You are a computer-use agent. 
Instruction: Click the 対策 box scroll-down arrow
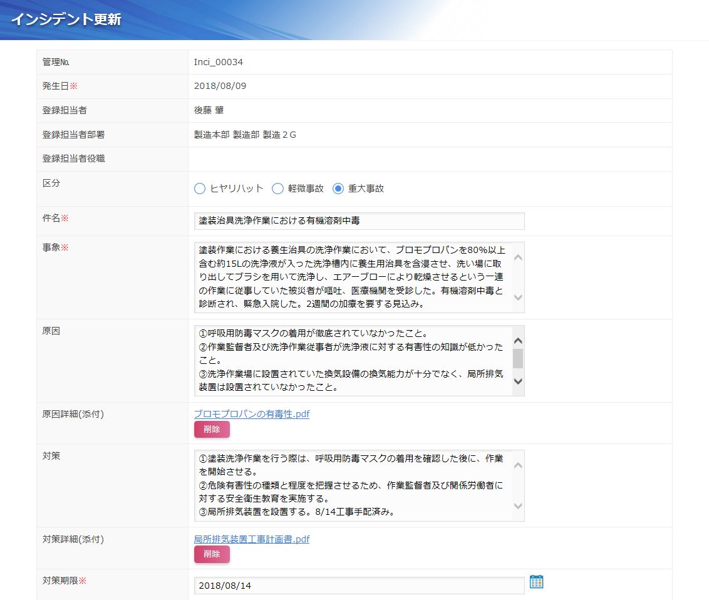tap(518, 505)
